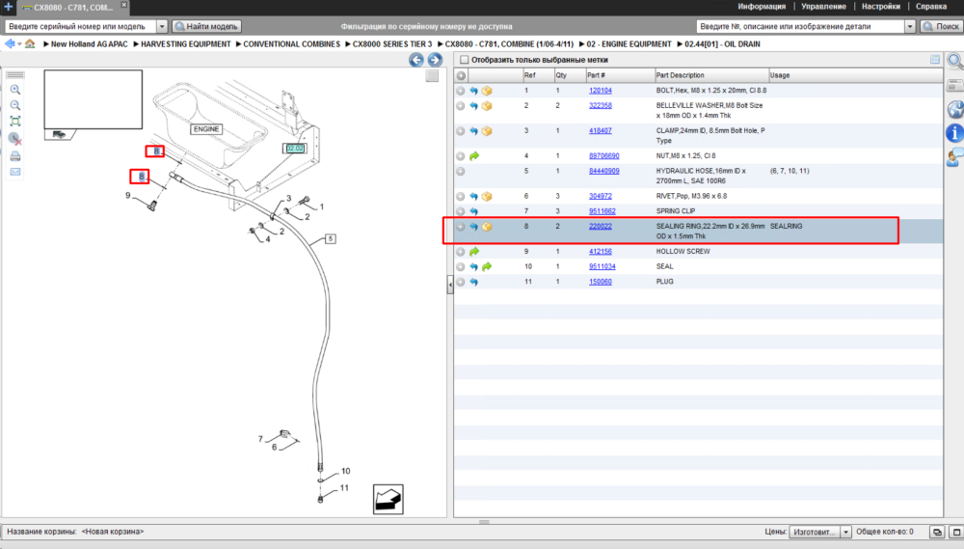This screenshot has height=549, width=964.
Task: Click the diagram overview thumbnail box
Action: 93,99
